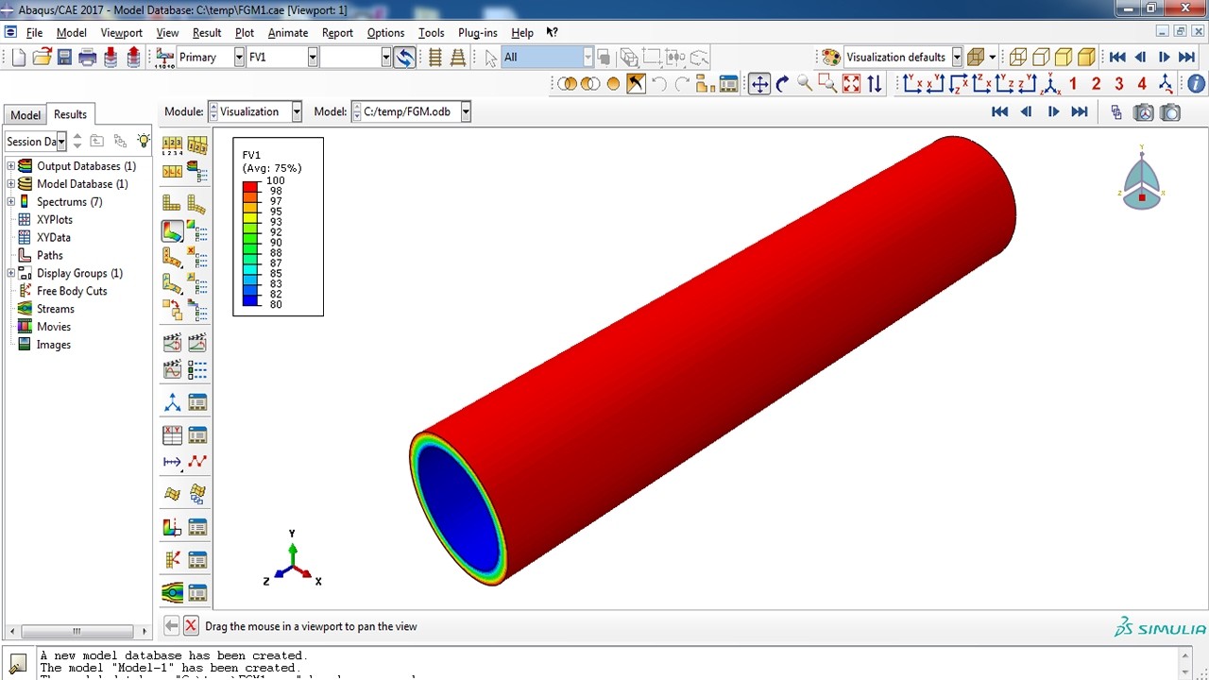1209x680 pixels.
Task: Enable hidden render style
Action: pyautogui.click(x=1041, y=58)
